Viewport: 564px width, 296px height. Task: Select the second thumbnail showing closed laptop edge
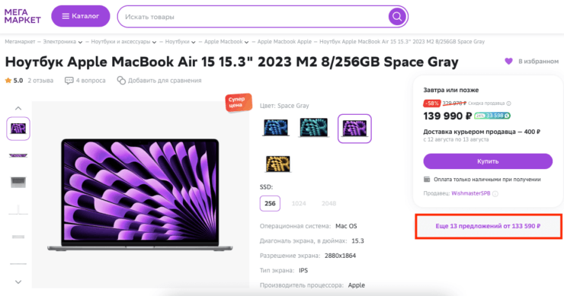point(18,155)
